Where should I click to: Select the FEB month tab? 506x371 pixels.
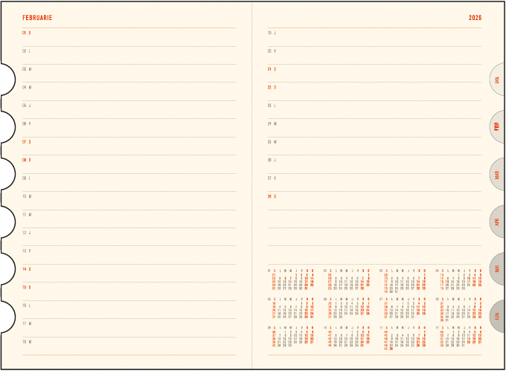pyautogui.click(x=496, y=127)
